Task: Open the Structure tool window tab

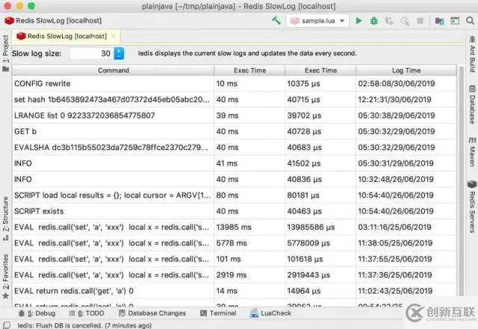Action: pyautogui.click(x=5, y=218)
